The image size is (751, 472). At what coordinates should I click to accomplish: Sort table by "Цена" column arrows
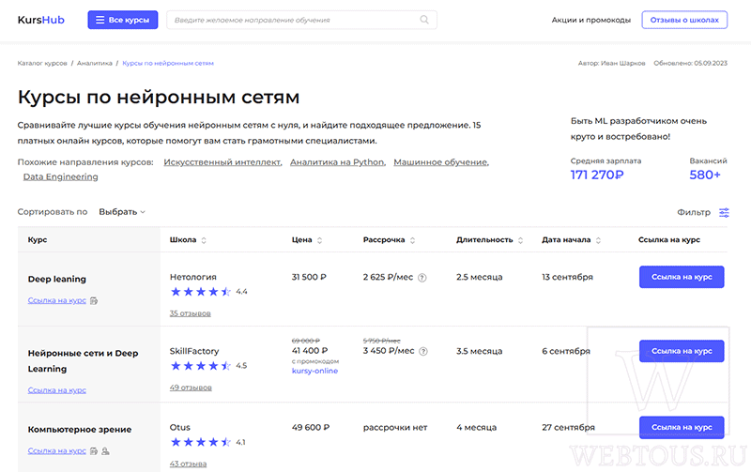pos(319,240)
